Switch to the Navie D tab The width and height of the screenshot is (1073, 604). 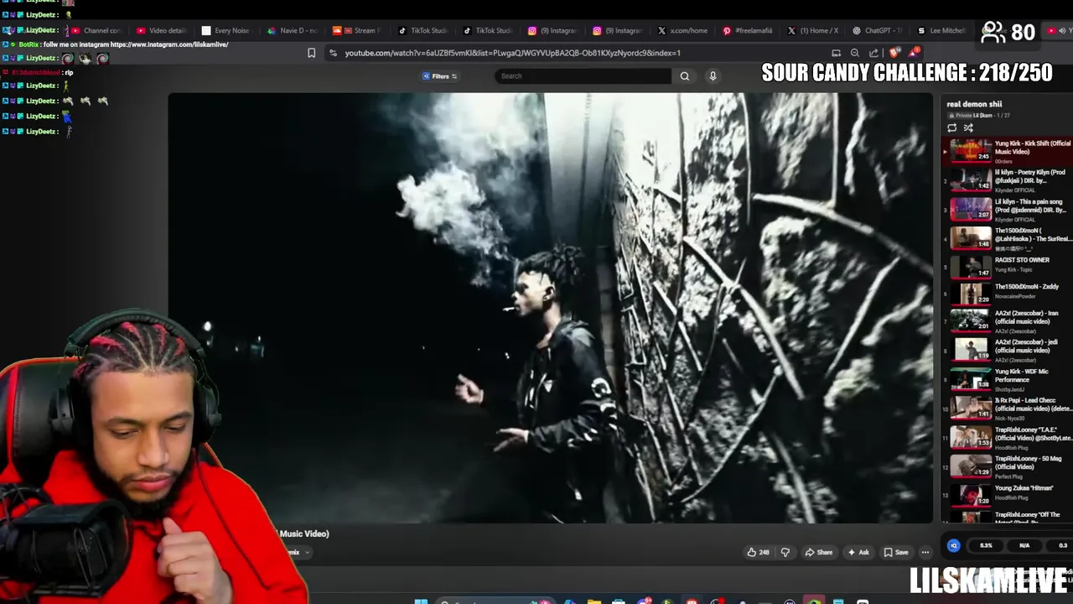pyautogui.click(x=292, y=31)
